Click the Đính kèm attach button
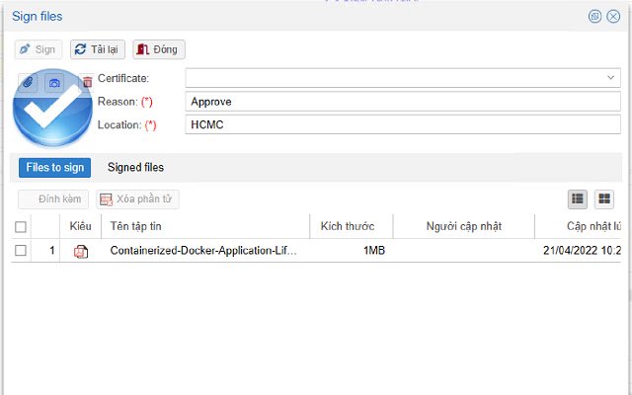Screen dimensions: 632x395 (53, 199)
